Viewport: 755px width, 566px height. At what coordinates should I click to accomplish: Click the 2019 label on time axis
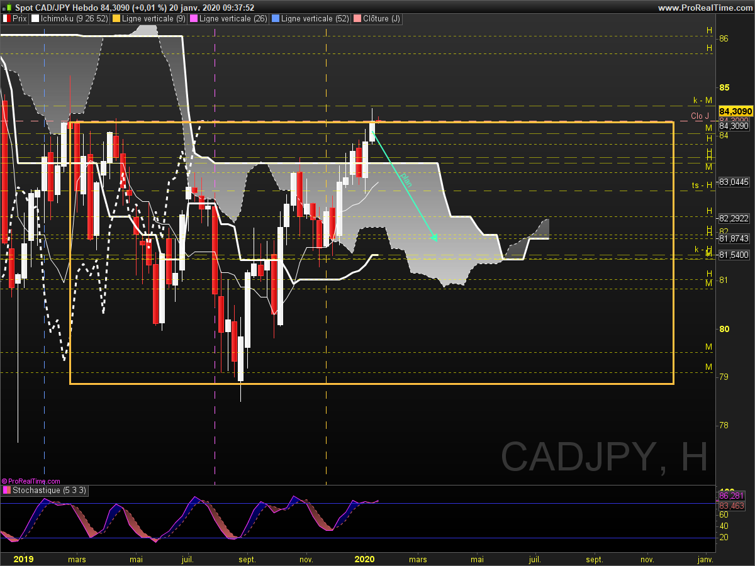23,558
